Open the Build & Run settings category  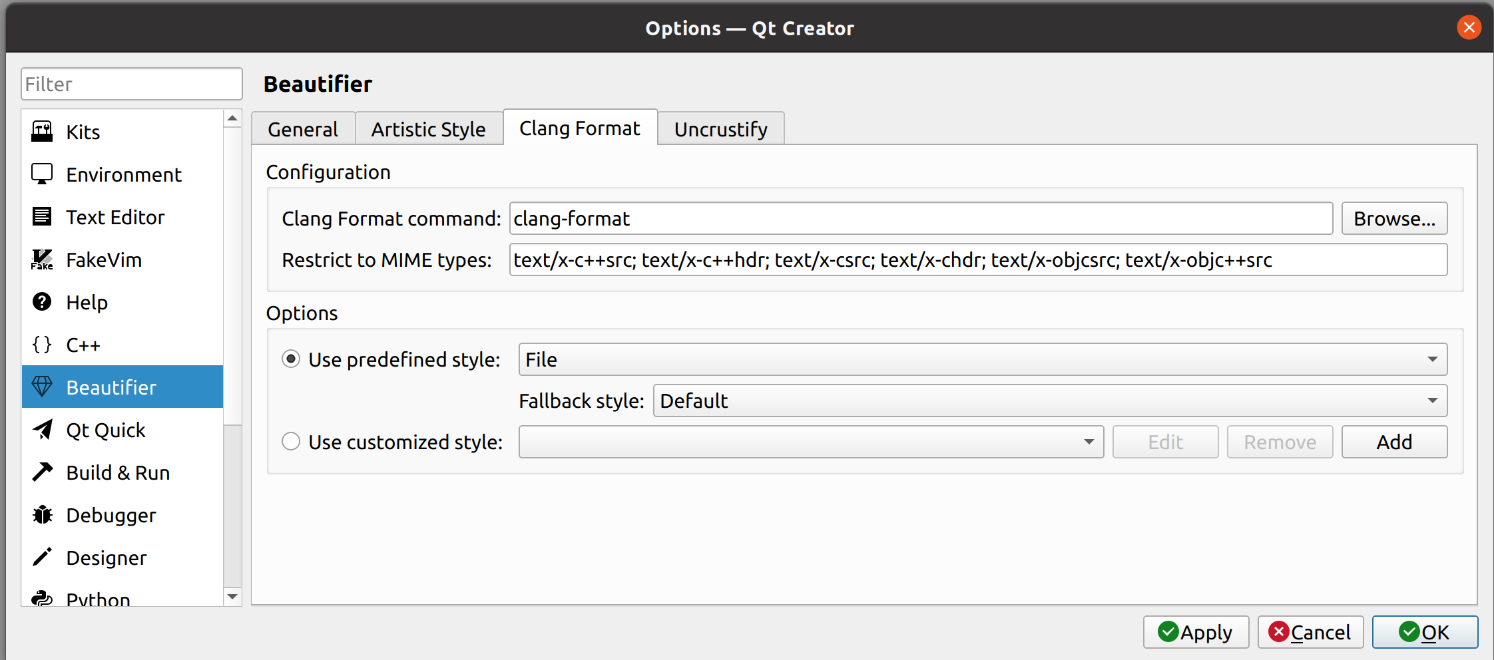pyautogui.click(x=123, y=472)
